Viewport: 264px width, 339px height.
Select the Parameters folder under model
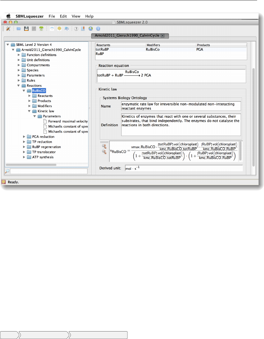click(x=36, y=75)
